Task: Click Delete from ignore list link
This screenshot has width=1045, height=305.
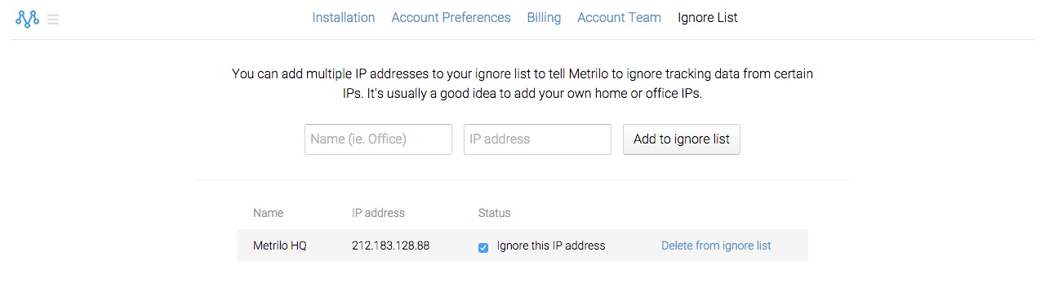Action: [x=716, y=245]
